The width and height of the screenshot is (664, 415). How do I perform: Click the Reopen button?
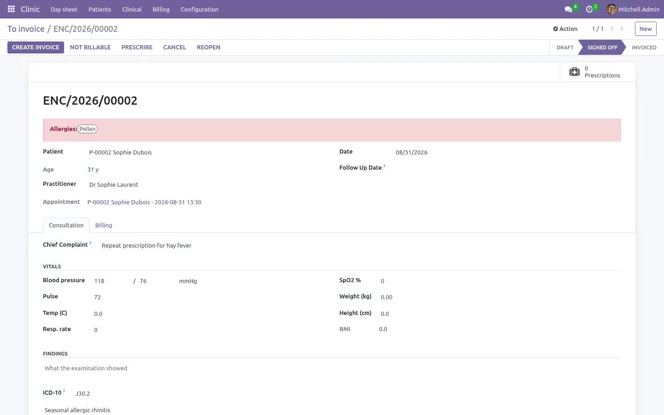point(208,47)
